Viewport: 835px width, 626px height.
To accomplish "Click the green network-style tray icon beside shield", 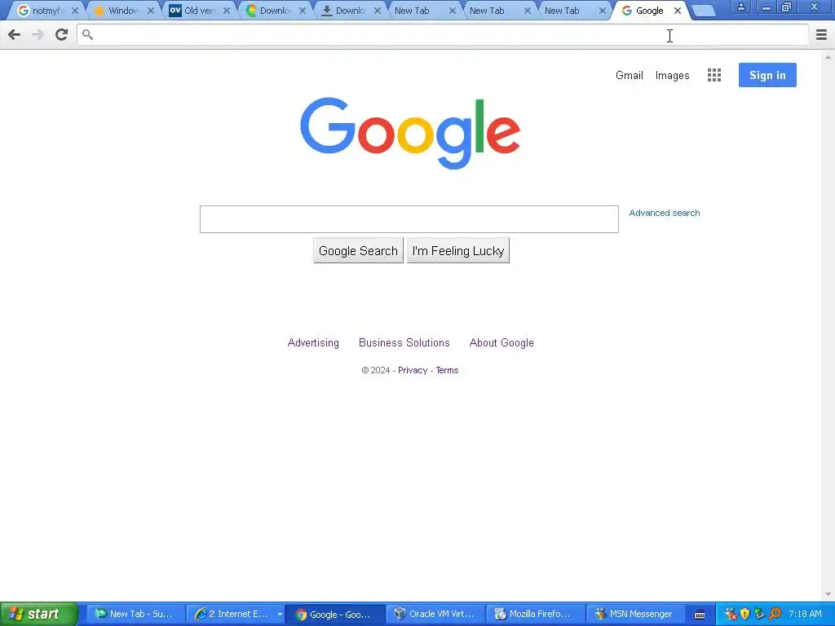I will coord(760,615).
